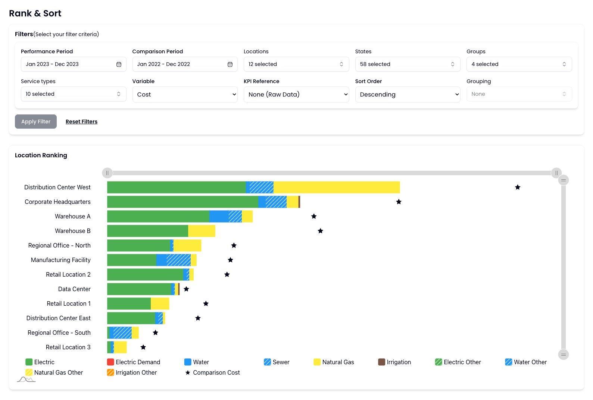Screen dimensions: 593x400
Task: Click Manufacturing Facility Sewer hatched segment
Action: [179, 260]
